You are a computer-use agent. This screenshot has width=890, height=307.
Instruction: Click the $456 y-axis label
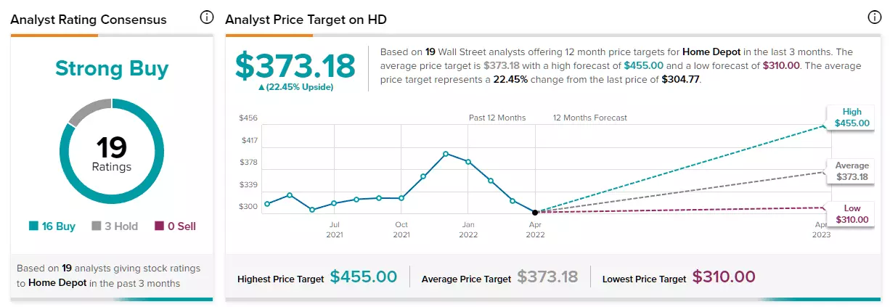tap(249, 118)
